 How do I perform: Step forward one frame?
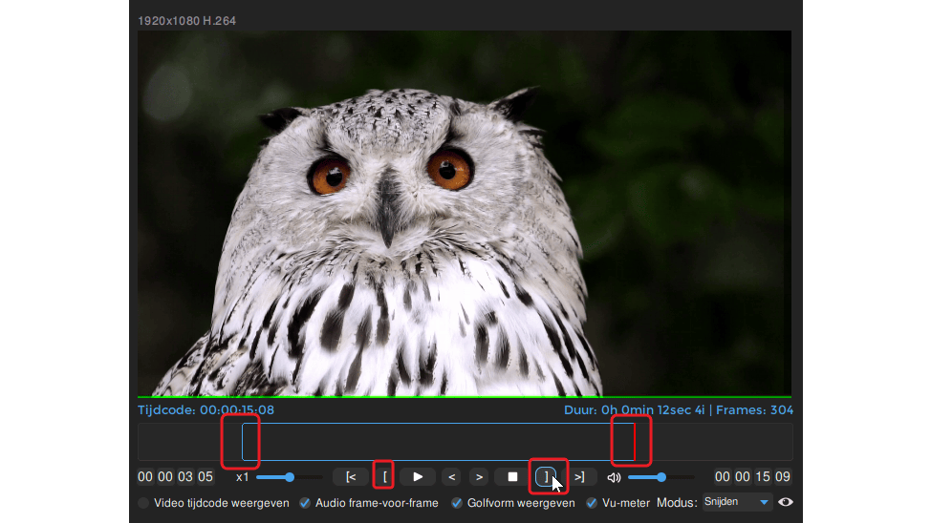coord(480,476)
